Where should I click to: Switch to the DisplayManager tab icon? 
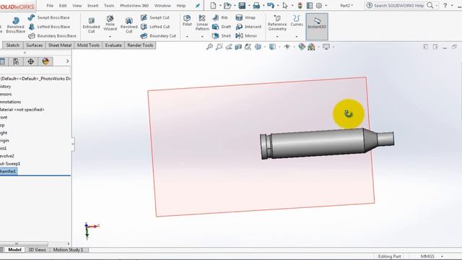coord(45,61)
